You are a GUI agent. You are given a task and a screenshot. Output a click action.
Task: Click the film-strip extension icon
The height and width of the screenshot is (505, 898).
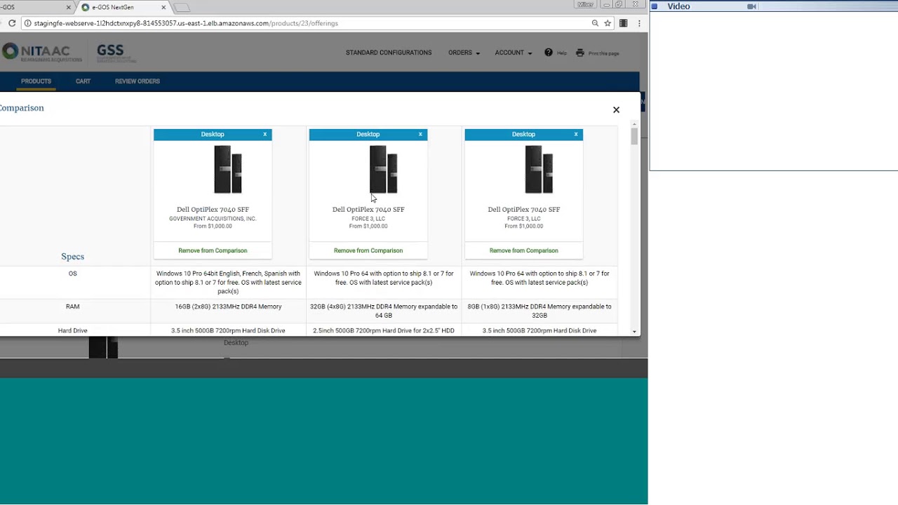coord(623,23)
